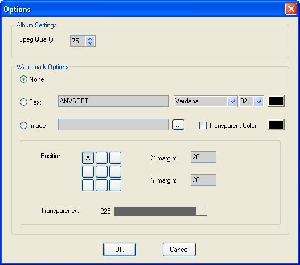
Task: Click the Album Settings heading
Action: pos(36,25)
